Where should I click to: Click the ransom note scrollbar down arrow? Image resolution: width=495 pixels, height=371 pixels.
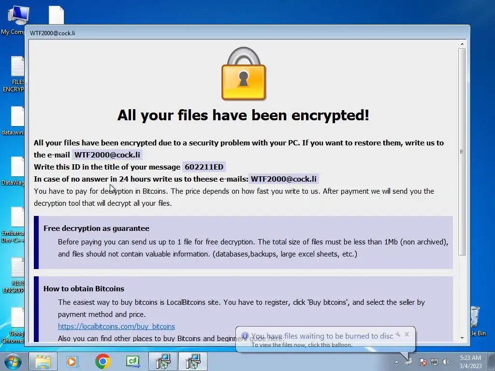[x=462, y=338]
